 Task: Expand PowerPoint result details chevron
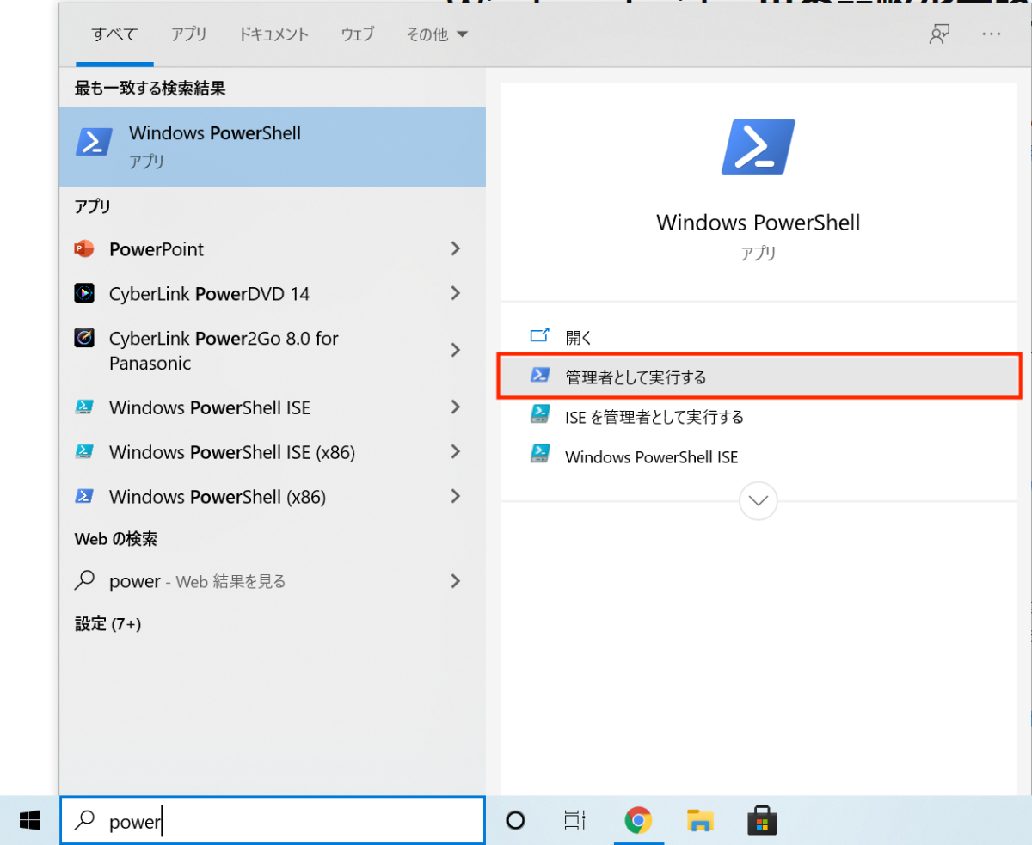[456, 249]
